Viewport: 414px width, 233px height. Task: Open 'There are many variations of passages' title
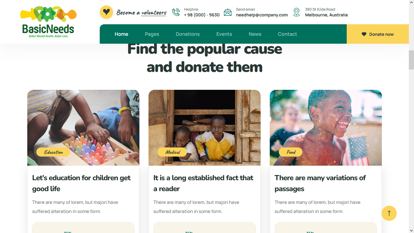320,183
